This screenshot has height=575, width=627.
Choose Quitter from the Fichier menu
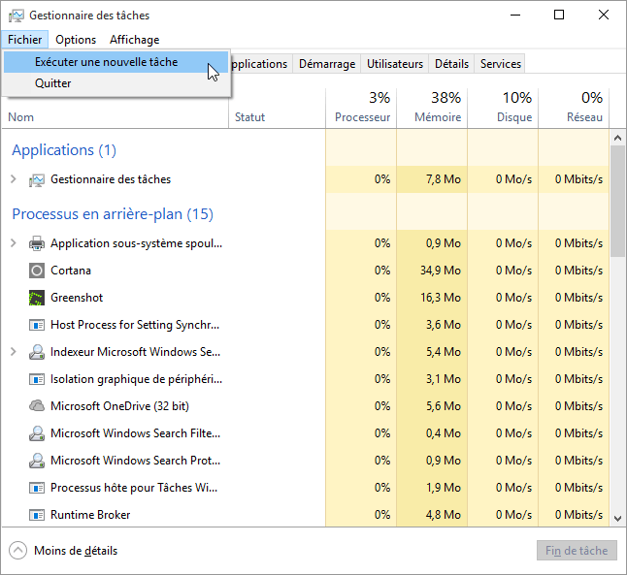click(x=115, y=83)
